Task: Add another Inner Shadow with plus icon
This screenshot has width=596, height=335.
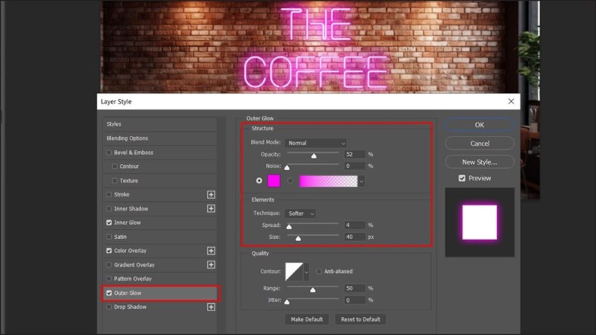Action: [211, 208]
